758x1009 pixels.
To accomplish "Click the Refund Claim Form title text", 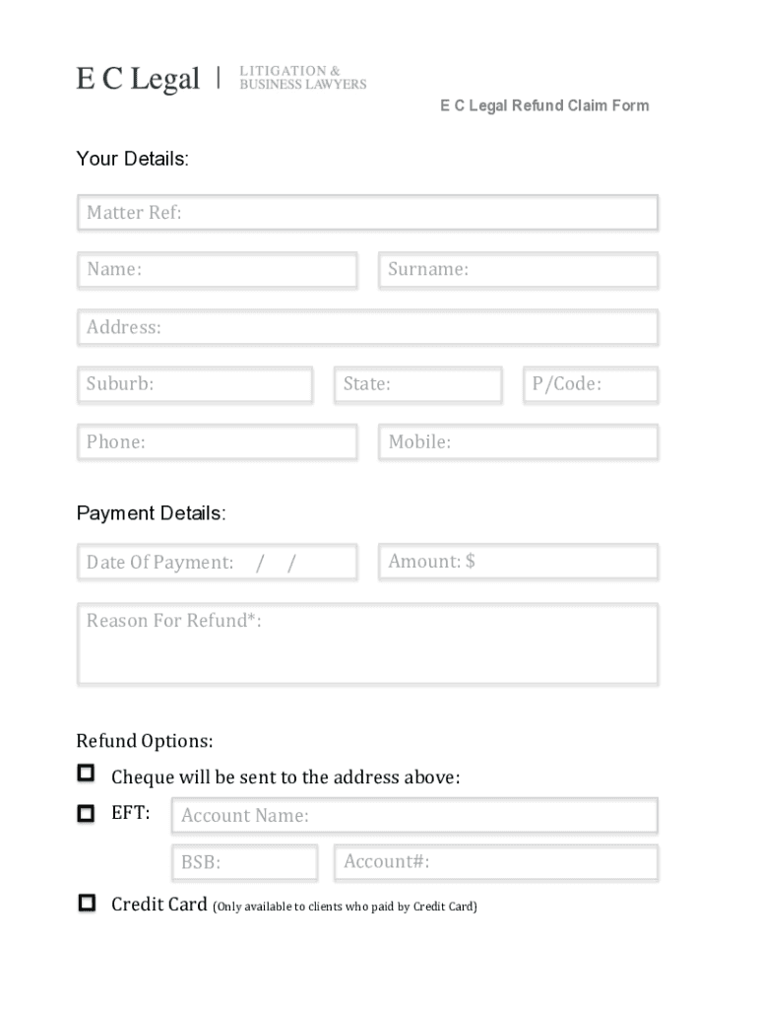I will point(544,105).
